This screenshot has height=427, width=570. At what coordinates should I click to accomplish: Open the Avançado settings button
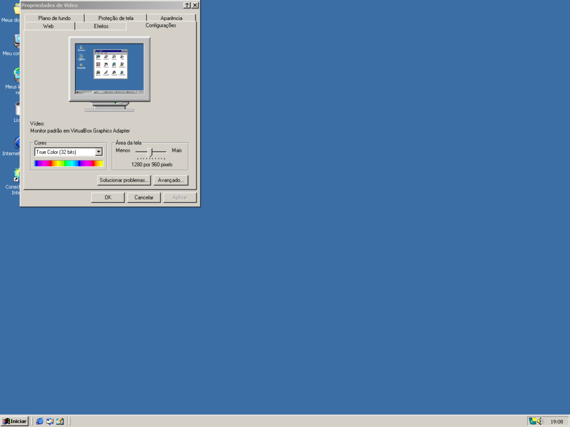pos(171,180)
